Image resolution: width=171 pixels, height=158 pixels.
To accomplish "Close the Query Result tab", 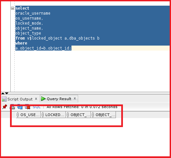I will [75, 98].
